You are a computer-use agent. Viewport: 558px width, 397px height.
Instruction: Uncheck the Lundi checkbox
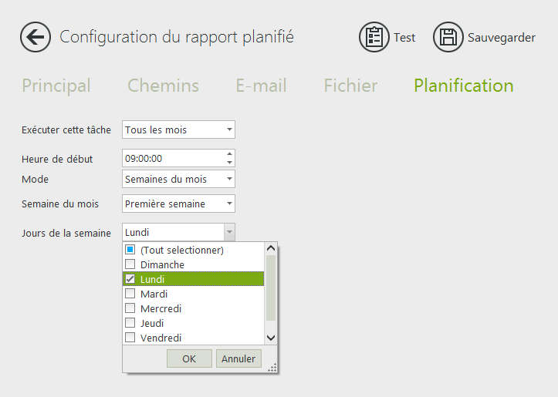[x=130, y=279]
